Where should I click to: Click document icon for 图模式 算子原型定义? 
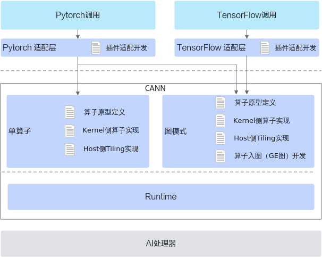pyautogui.click(x=221, y=103)
